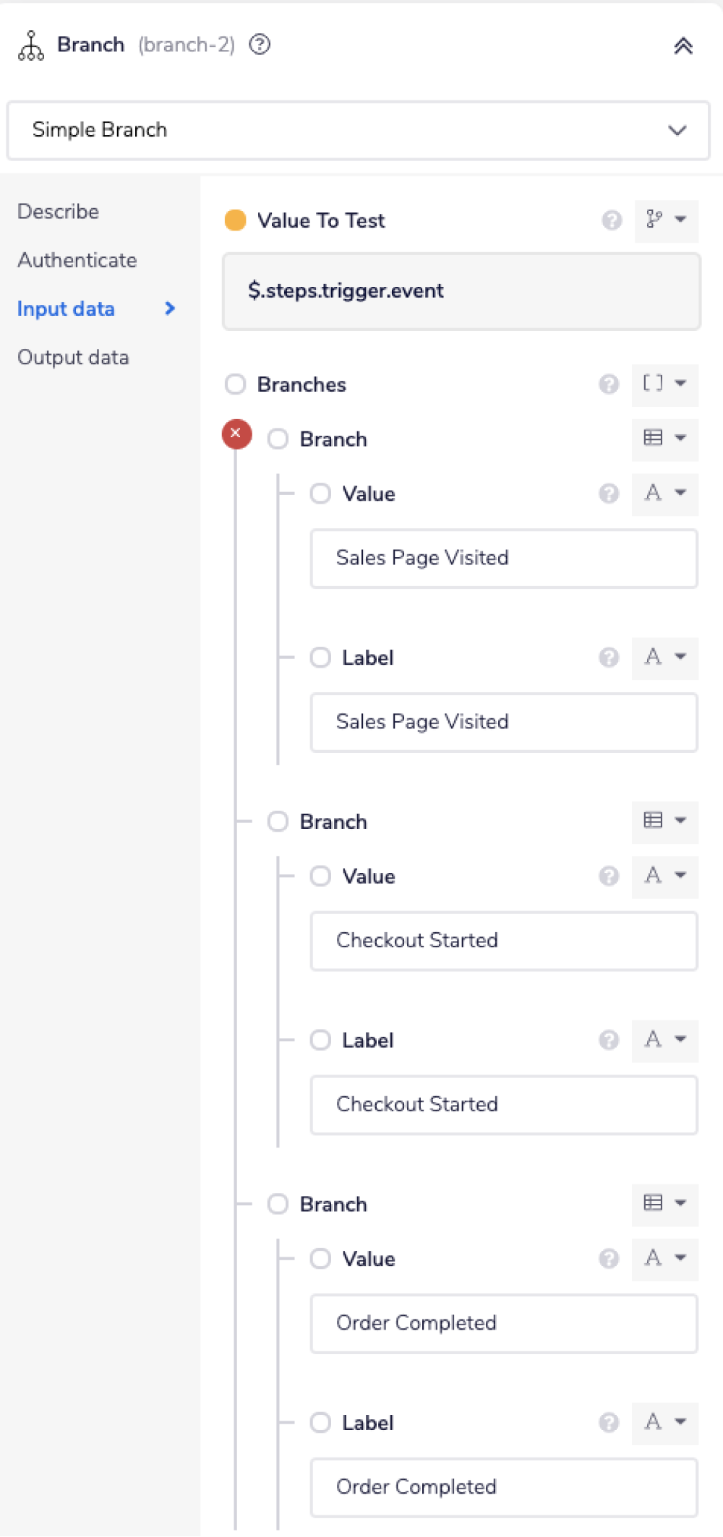723x1537 pixels.
Task: Toggle the Value To Test orange radio circle
Action: coord(236,220)
